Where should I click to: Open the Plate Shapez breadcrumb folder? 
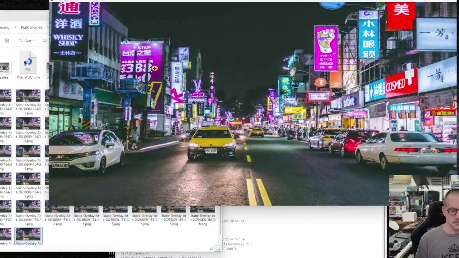pyautogui.click(x=32, y=27)
